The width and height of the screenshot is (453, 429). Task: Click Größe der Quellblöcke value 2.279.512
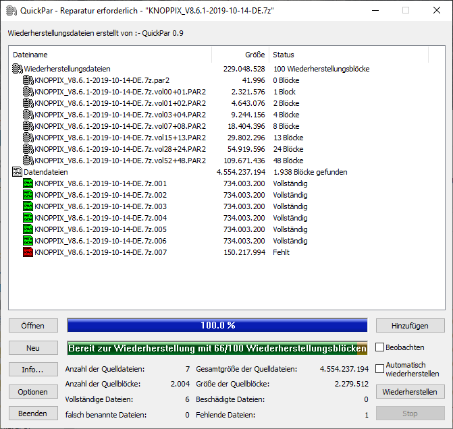click(x=352, y=384)
